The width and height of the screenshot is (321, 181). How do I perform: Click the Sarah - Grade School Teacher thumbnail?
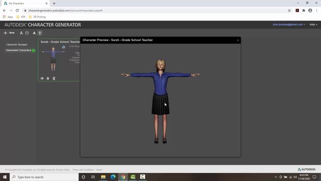(x=53, y=59)
